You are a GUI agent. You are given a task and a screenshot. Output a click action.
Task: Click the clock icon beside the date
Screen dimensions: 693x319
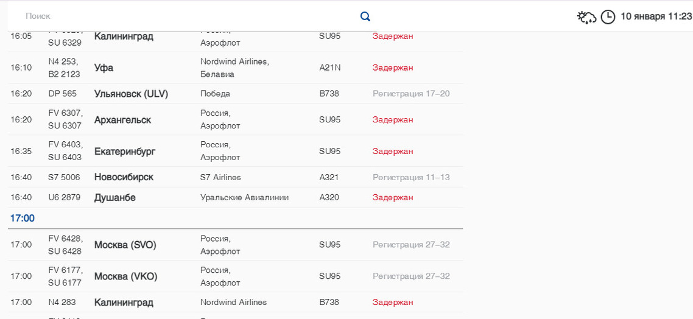click(608, 17)
